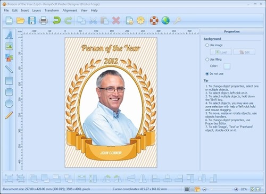
Task: Select the Ellipse tool
Action: [9, 104]
